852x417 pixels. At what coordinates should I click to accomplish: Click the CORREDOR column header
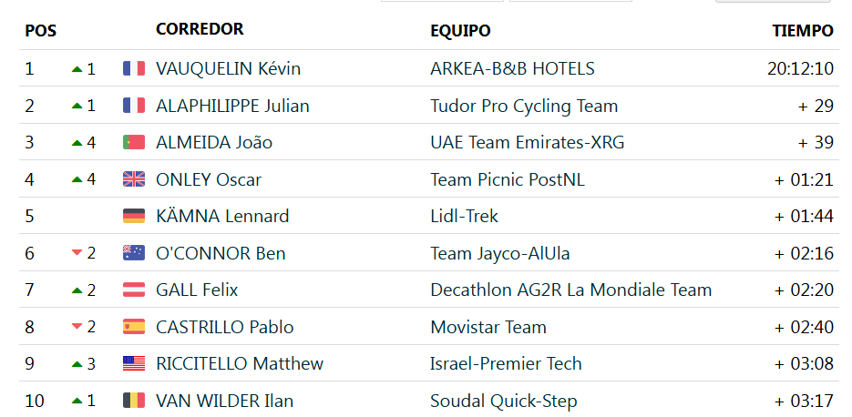point(200,29)
